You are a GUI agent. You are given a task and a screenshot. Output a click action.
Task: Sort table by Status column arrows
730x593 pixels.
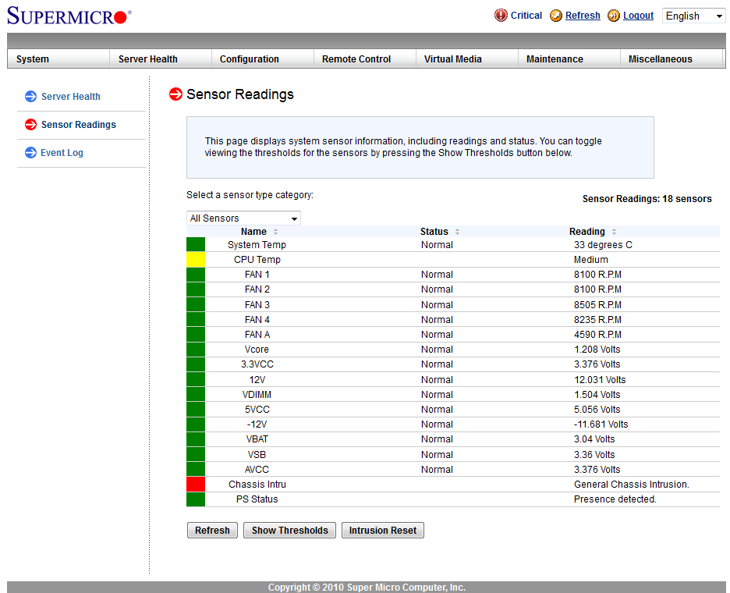pos(457,232)
